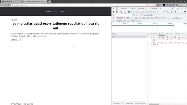Image resolution: width=187 pixels, height=105 pixels.
Task: Open network search with the magnifier icon
Action: coord(125,12)
